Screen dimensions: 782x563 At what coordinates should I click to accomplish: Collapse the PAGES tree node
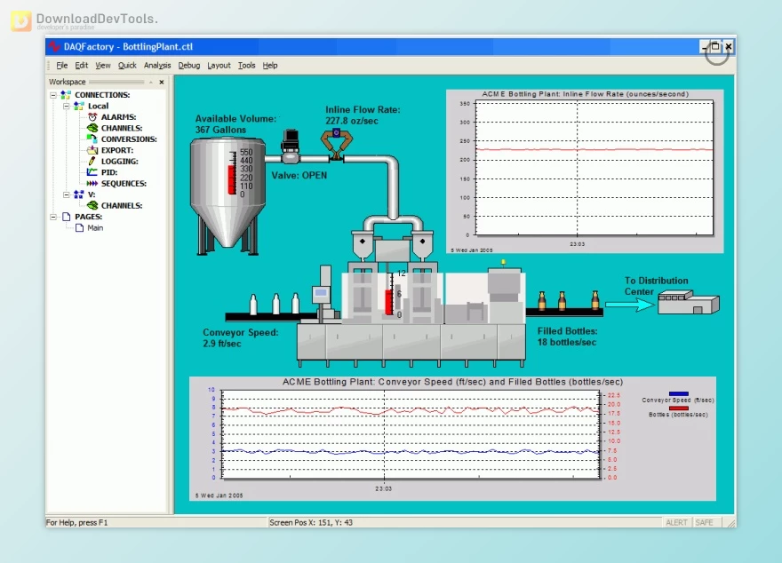(x=53, y=217)
